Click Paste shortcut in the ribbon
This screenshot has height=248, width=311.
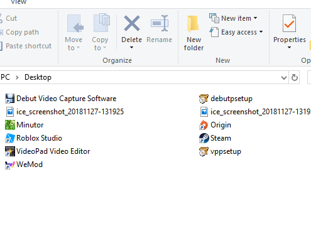pyautogui.click(x=28, y=46)
